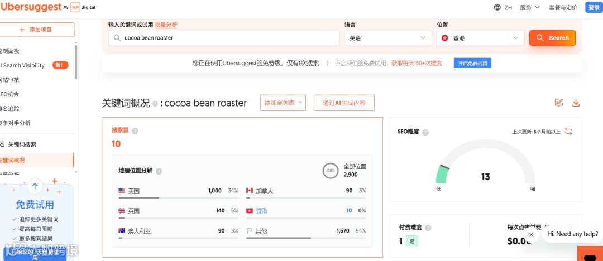Open the orange chat widget
This screenshot has height=261, width=603.
tap(590, 254)
